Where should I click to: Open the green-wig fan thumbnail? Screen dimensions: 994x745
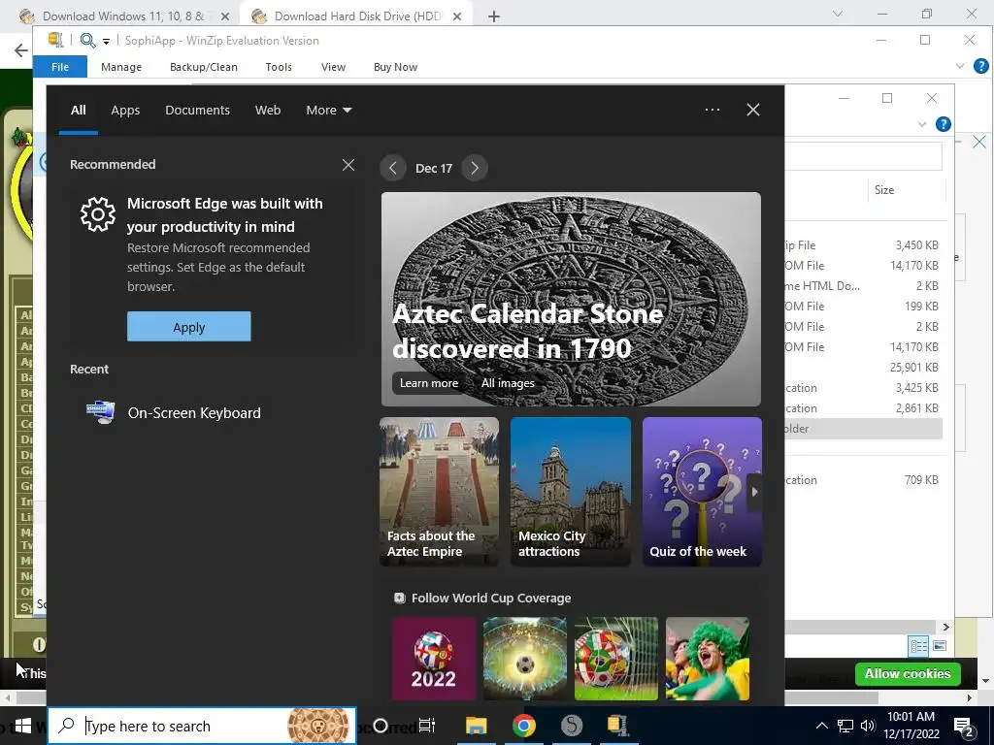pos(708,659)
